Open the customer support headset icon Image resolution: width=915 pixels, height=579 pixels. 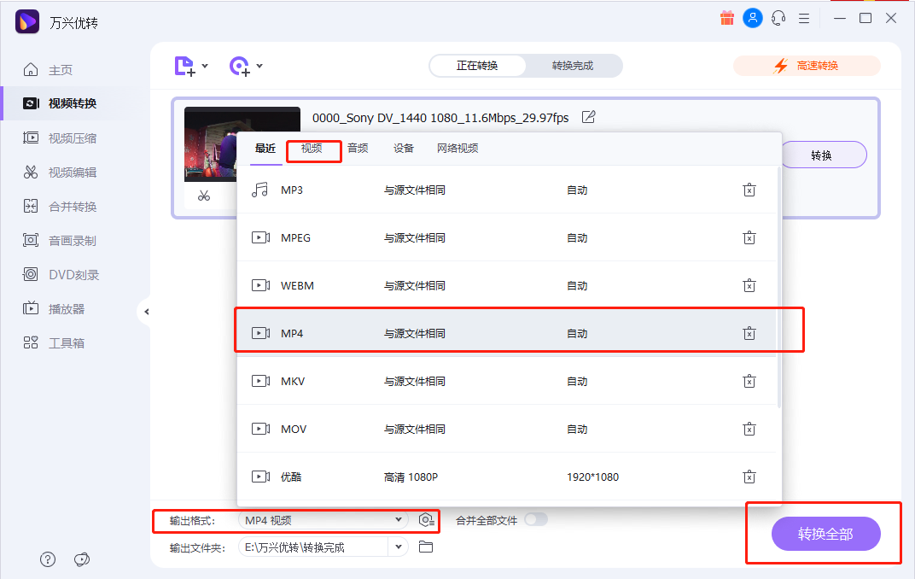pos(778,18)
